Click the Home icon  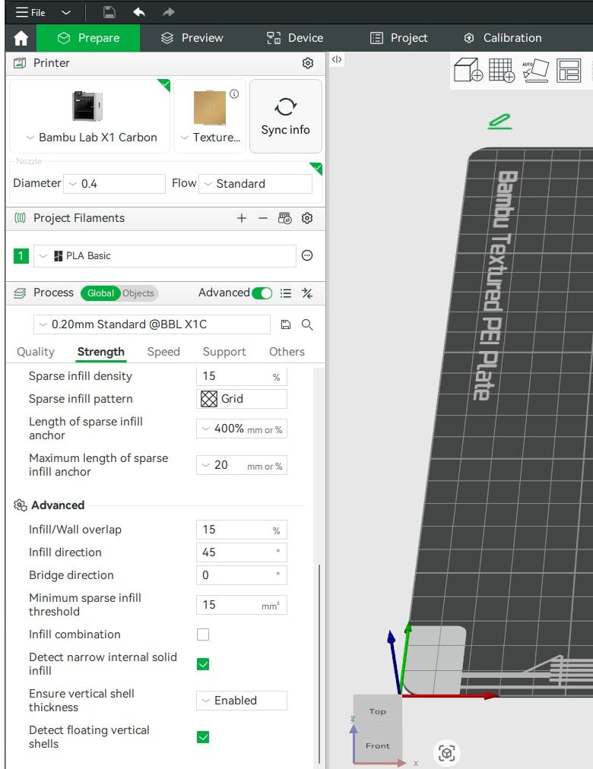coord(21,38)
